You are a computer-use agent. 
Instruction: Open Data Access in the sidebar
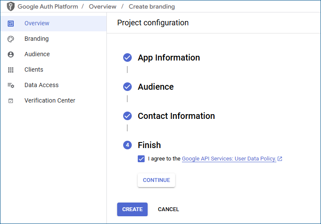(54, 85)
